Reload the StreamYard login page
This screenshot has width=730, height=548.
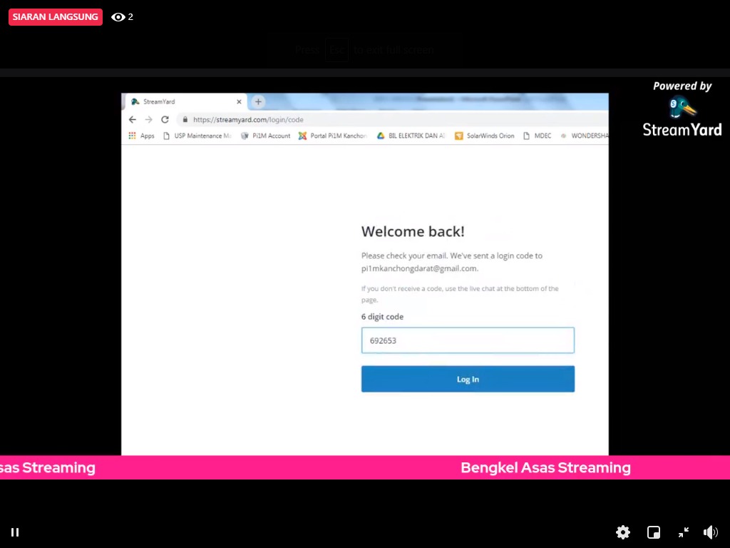[165, 120]
